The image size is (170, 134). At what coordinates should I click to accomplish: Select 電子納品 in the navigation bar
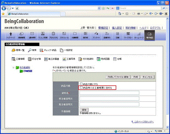click(150, 35)
